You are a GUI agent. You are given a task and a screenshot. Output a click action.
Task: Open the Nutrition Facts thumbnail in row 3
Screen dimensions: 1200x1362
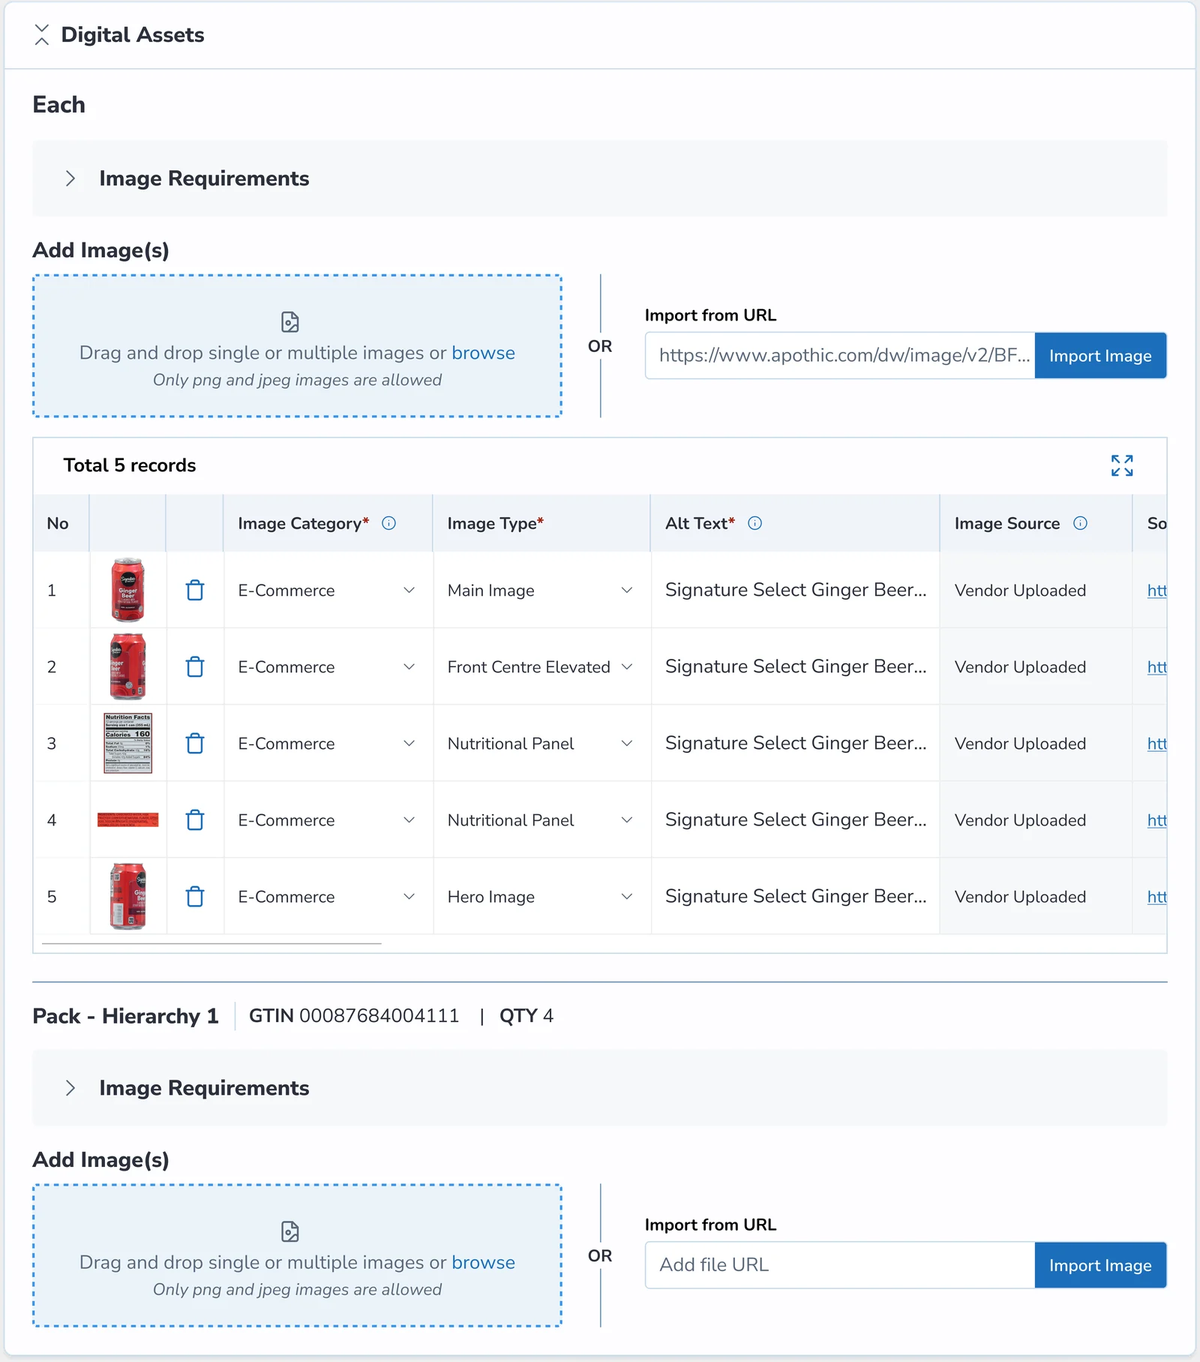click(x=127, y=743)
